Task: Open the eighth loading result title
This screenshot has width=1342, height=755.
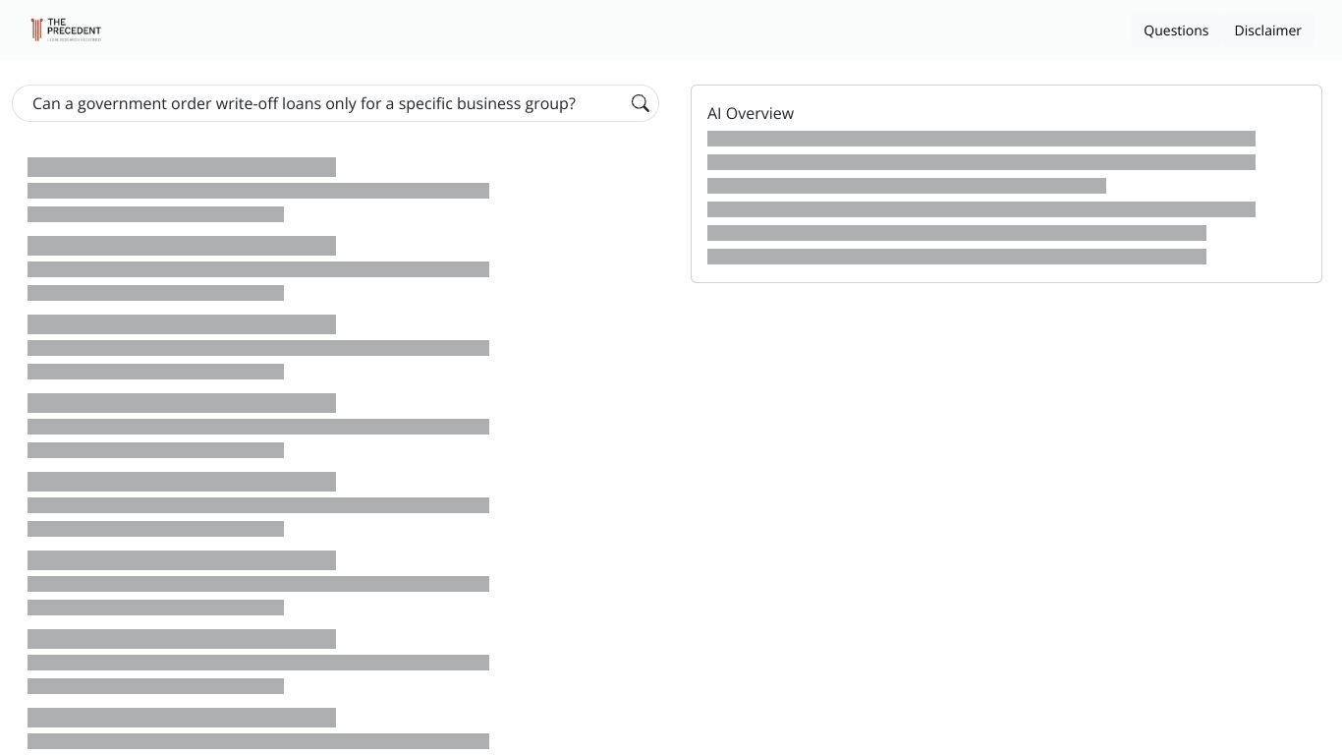Action: pos(182,718)
